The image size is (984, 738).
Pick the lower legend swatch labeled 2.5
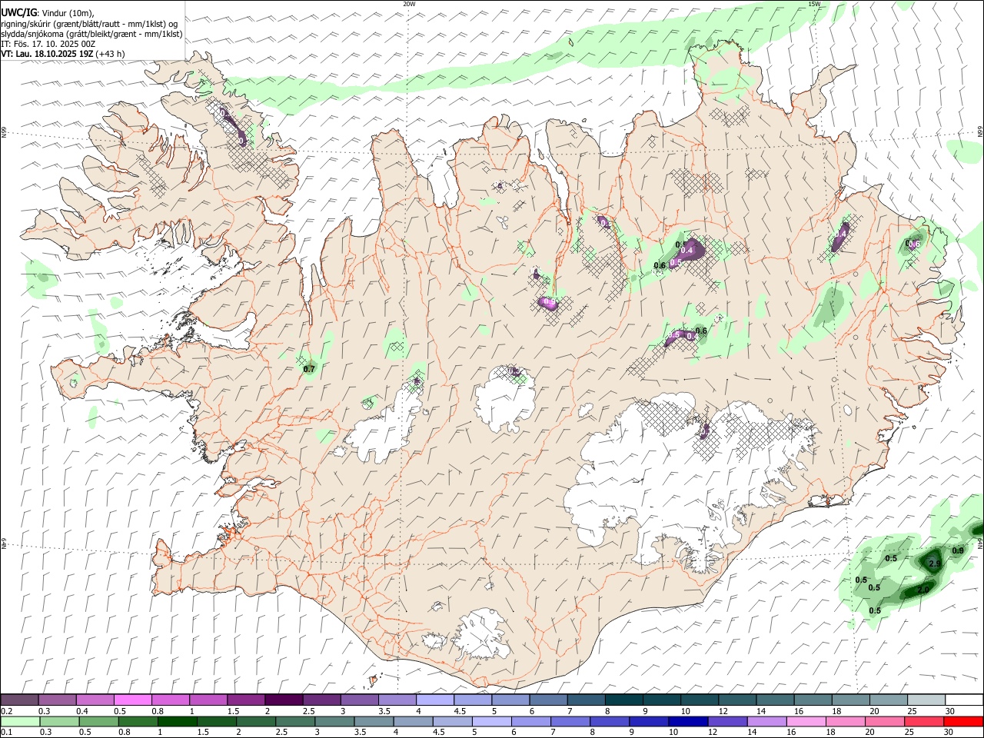[295, 721]
